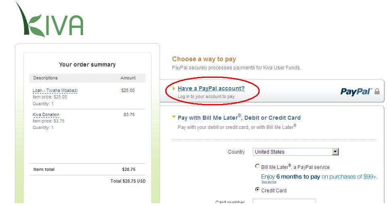
Task: Click the PayPal logo
Action: coord(356,92)
